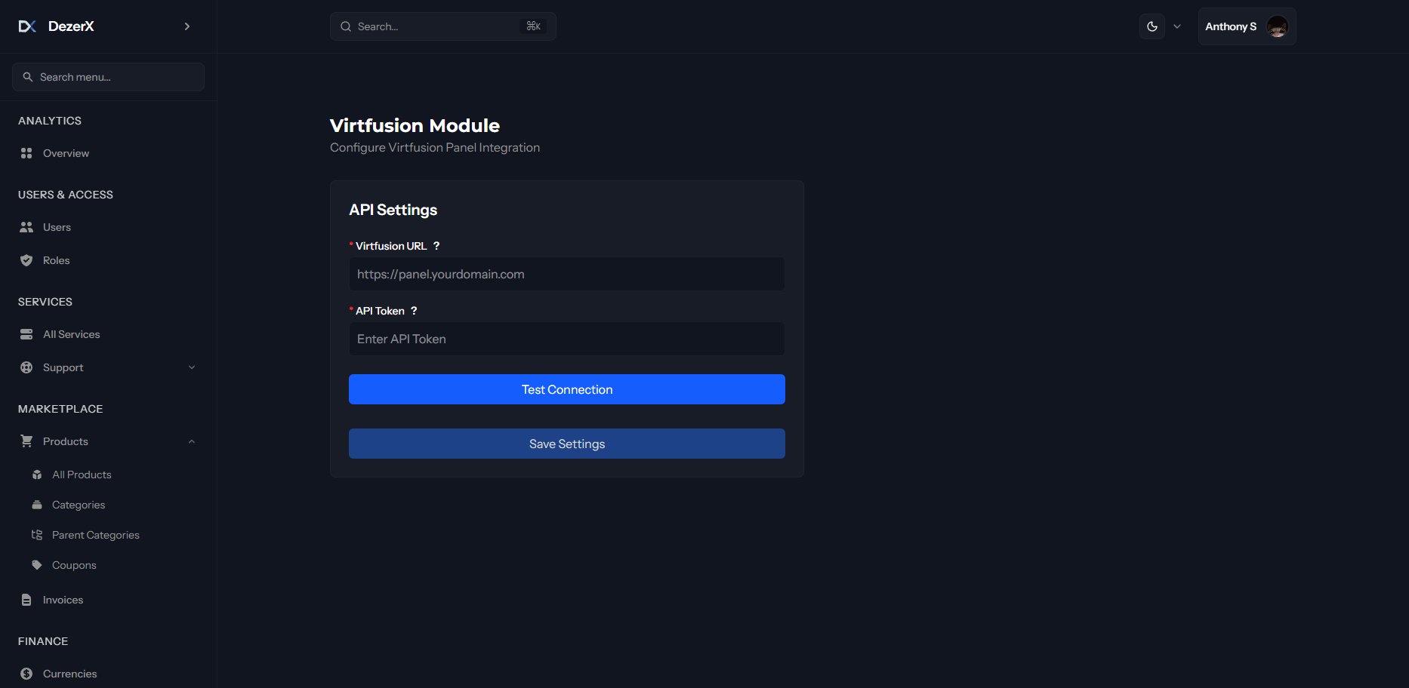The height and width of the screenshot is (688, 1409).
Task: Open All Services
Action: (x=108, y=334)
